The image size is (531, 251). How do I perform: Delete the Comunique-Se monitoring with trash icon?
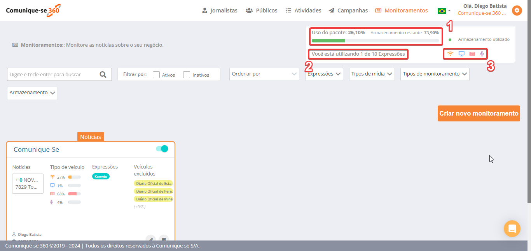tap(164, 239)
